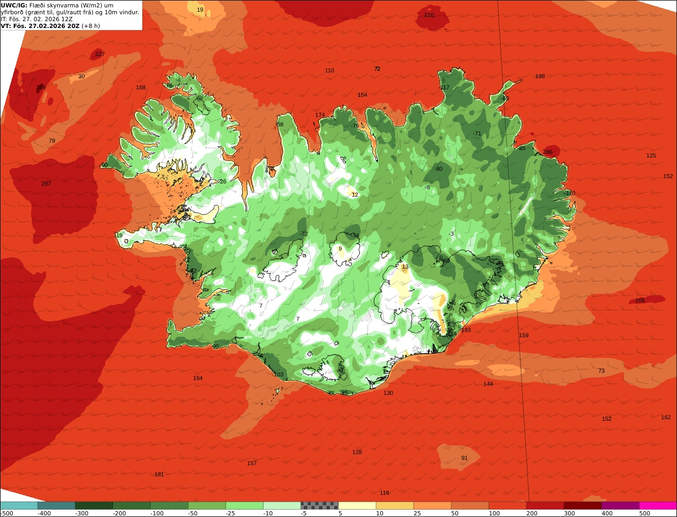Select the pale yellow 5 to 10 swatch
This screenshot has height=517, width=677.
click(x=357, y=505)
